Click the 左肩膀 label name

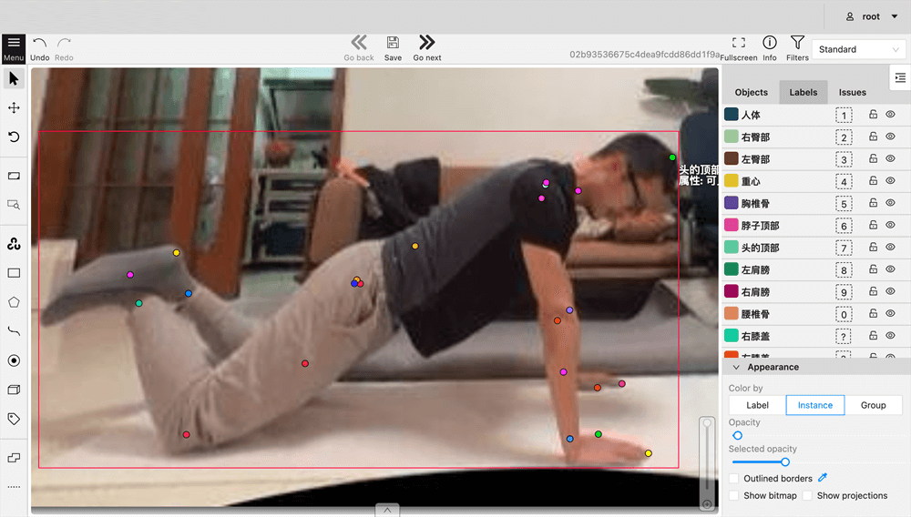coord(755,269)
